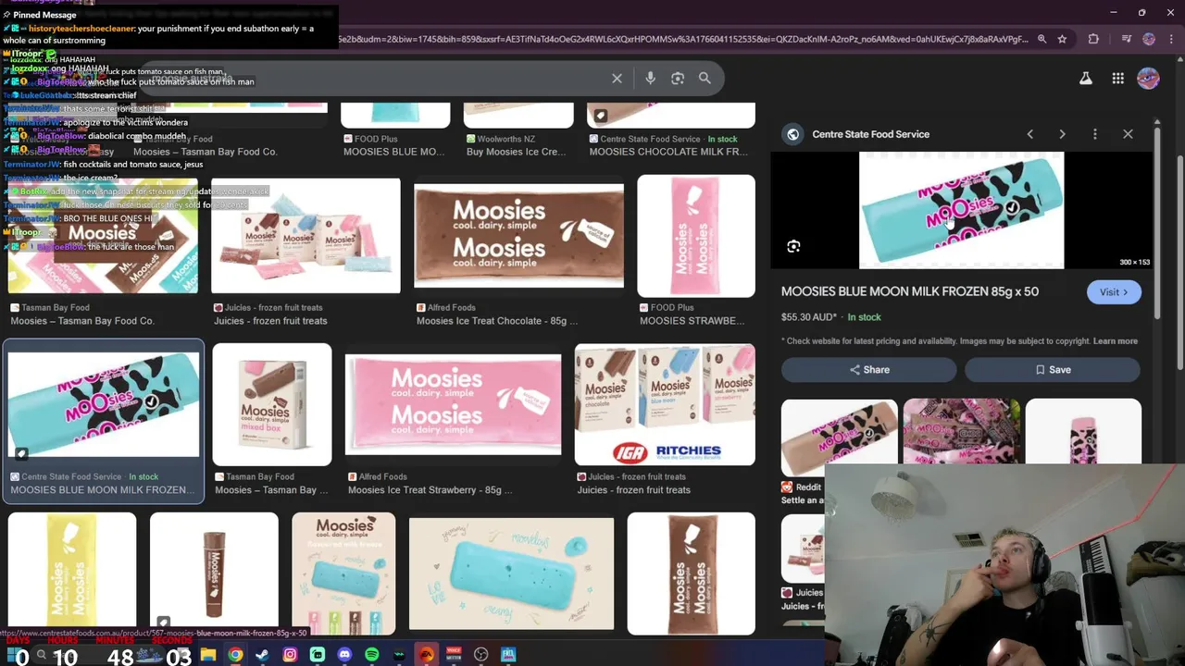The image size is (1185, 666).
Task: Click MOOSIES CHOCOLATE MILK FR... caption
Action: click(668, 152)
